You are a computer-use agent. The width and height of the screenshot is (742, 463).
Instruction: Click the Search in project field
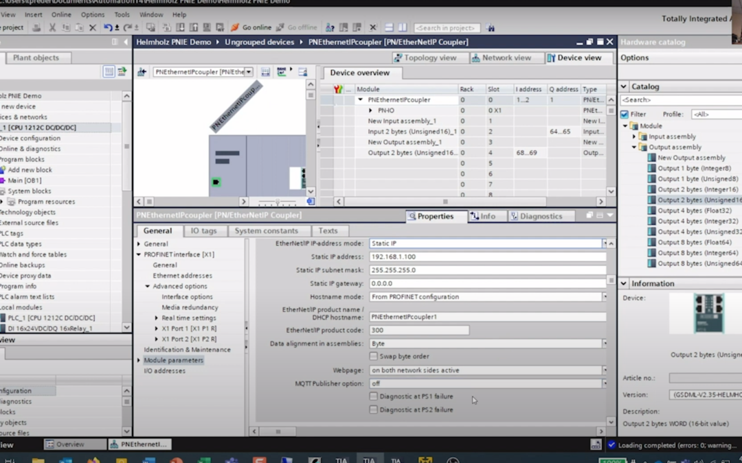point(447,28)
